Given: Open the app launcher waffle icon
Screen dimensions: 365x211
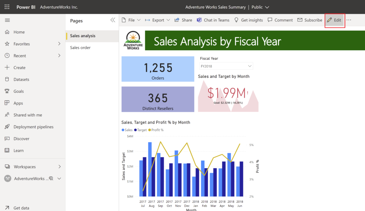Looking at the screenshot, I should 7,7.
